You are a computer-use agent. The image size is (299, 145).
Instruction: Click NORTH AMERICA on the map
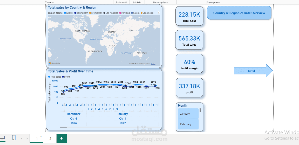82,31
